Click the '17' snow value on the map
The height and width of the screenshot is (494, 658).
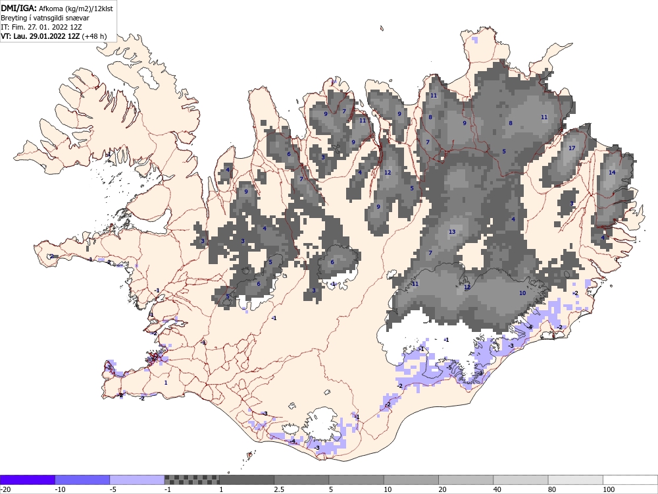click(x=572, y=148)
